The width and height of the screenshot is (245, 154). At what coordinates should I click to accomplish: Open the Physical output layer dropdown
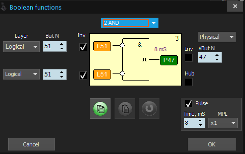217,37
